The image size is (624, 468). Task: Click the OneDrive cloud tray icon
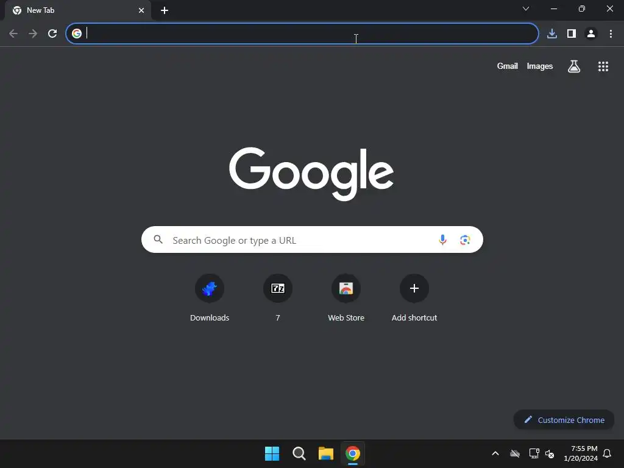[514, 453]
